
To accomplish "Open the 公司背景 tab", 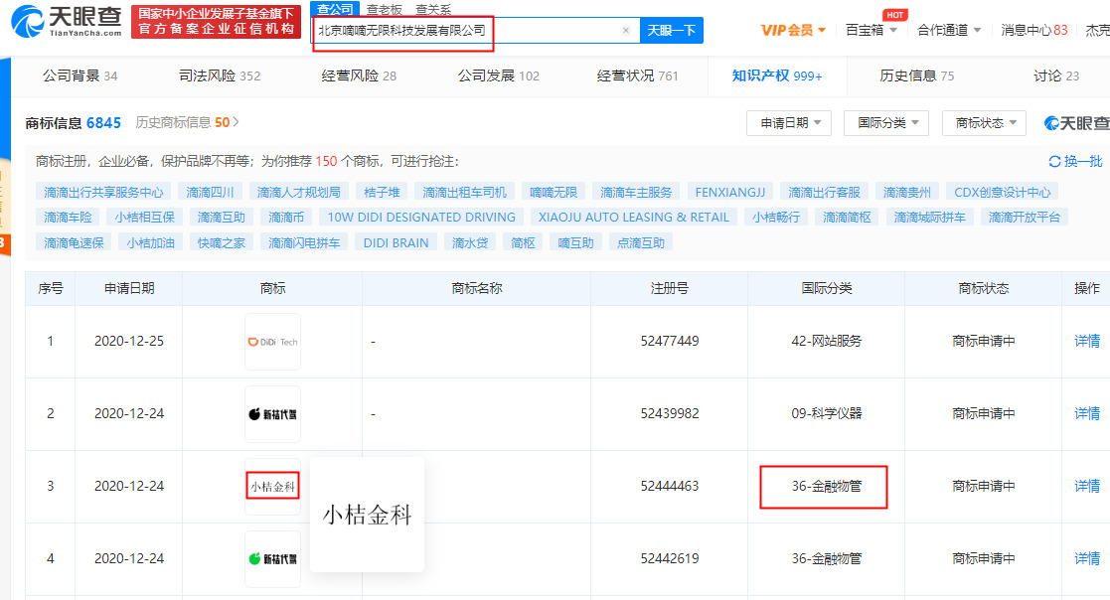I will (79, 75).
